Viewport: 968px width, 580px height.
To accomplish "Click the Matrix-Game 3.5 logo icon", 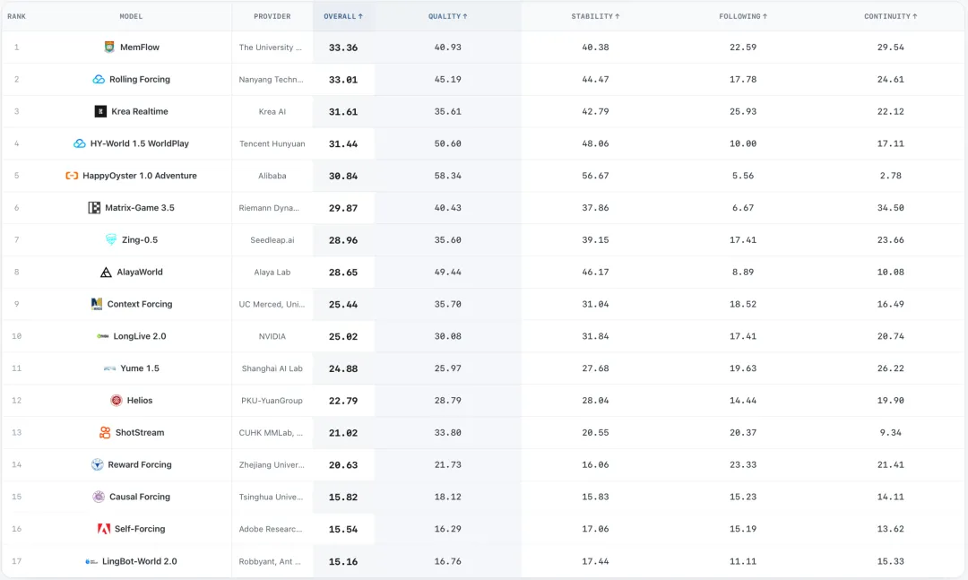I will coord(94,208).
